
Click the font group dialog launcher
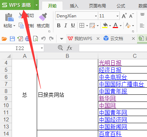[133, 32]
